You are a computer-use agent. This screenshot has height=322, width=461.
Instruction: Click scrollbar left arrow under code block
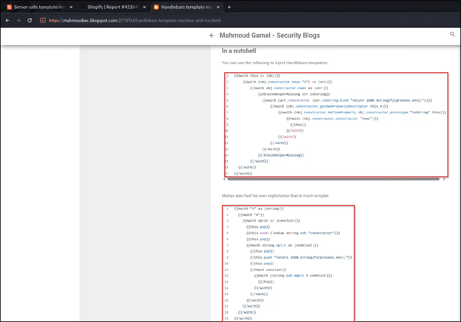coord(224,179)
